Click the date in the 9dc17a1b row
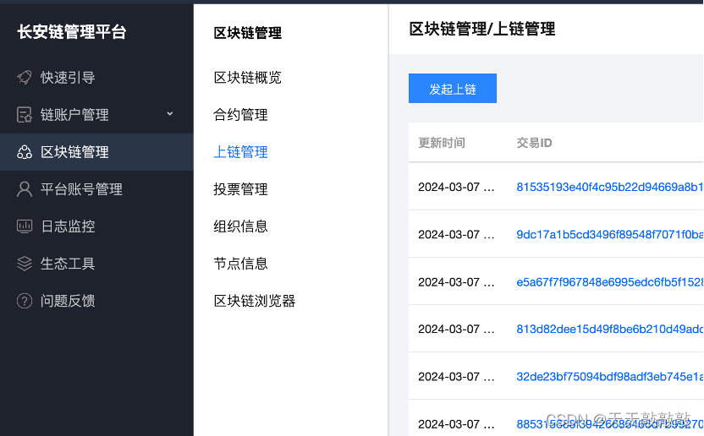This screenshot has height=436, width=704. (x=456, y=235)
